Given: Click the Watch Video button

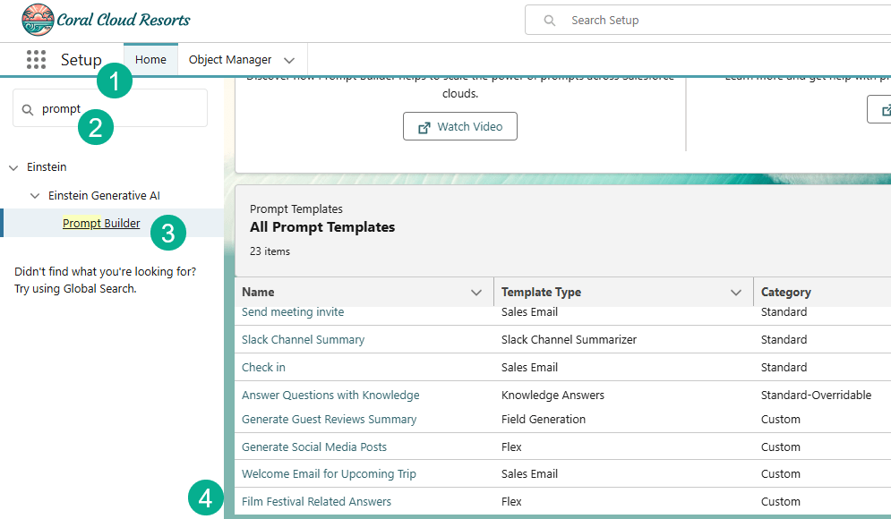Looking at the screenshot, I should click(460, 127).
